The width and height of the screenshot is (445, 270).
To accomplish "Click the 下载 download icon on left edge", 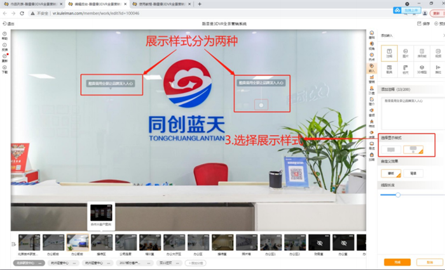I will pos(4,69).
